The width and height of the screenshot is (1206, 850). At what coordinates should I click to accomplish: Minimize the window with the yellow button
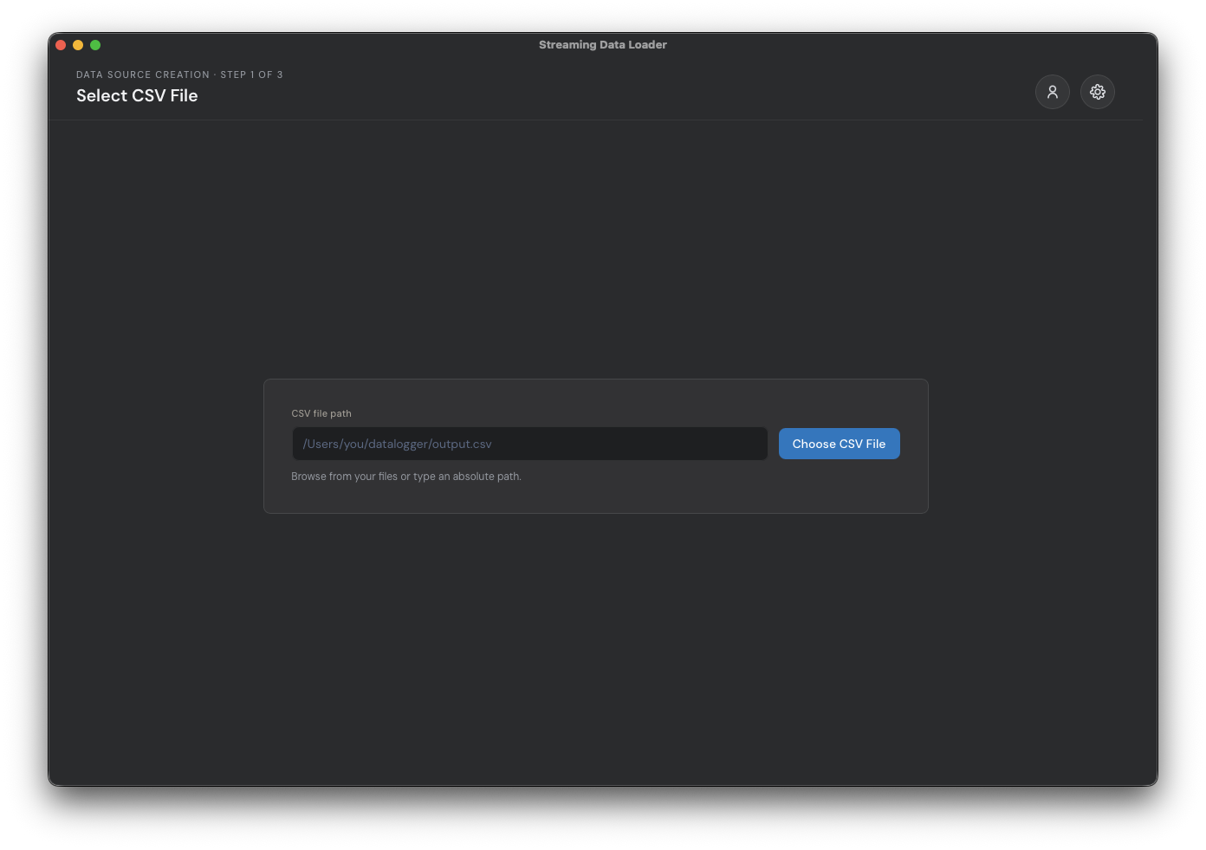78,45
